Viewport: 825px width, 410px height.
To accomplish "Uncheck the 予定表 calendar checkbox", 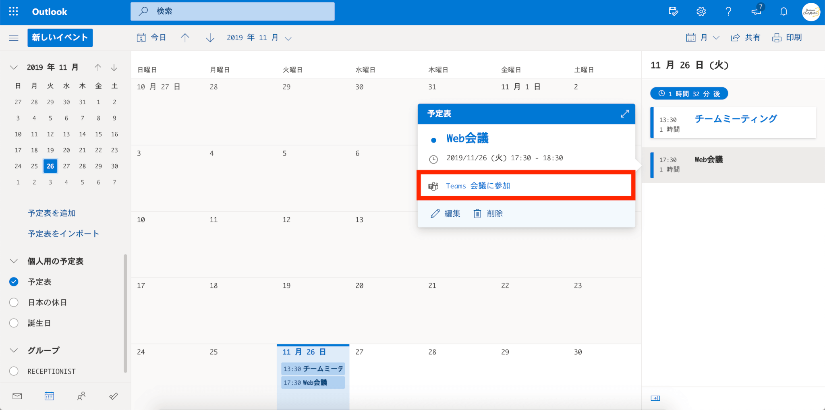I will click(14, 282).
